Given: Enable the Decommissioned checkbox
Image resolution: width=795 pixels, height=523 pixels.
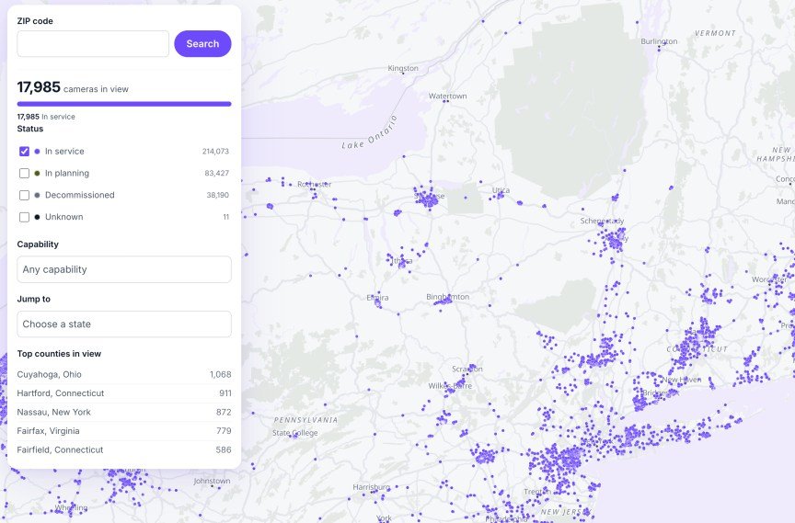Looking at the screenshot, I should pyautogui.click(x=24, y=195).
